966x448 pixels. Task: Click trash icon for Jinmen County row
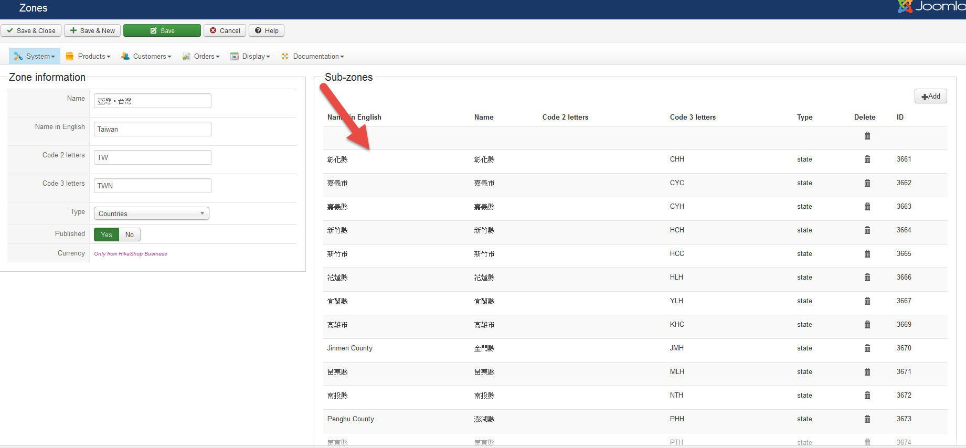click(867, 348)
